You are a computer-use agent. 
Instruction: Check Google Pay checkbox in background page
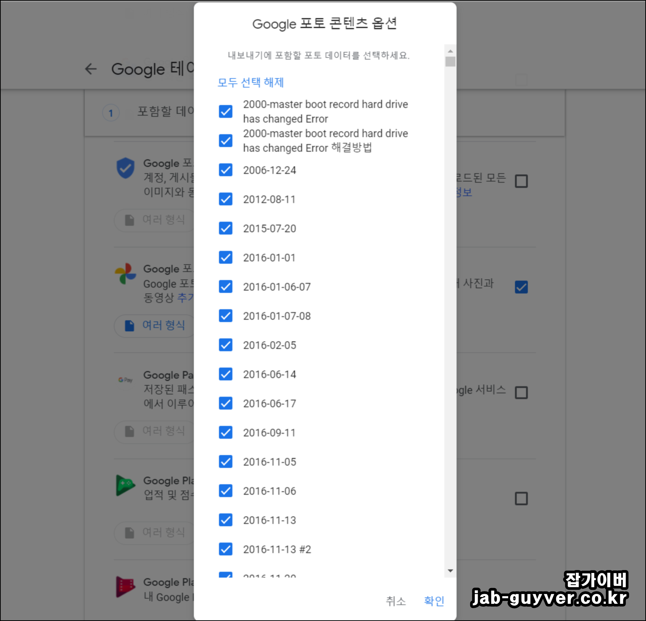tap(521, 393)
